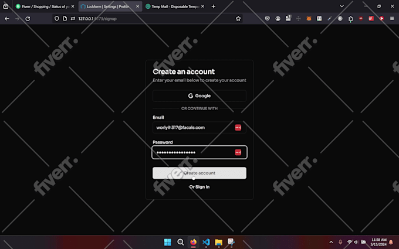The width and height of the screenshot is (399, 249).
Task: Open the Windows Start menu
Action: coord(168,242)
